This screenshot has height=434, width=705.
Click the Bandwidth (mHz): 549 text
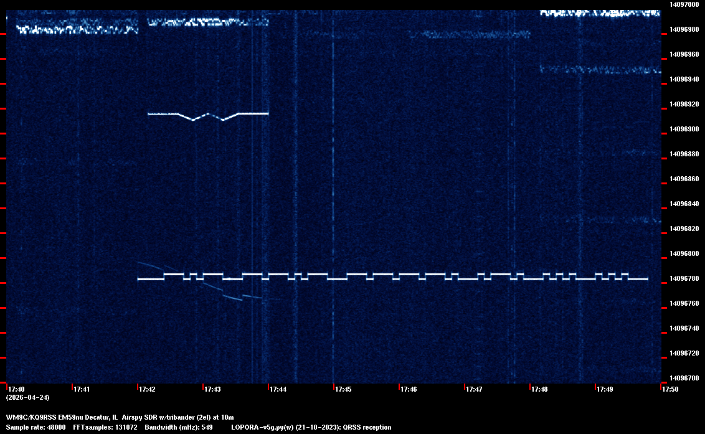pyautogui.click(x=179, y=427)
